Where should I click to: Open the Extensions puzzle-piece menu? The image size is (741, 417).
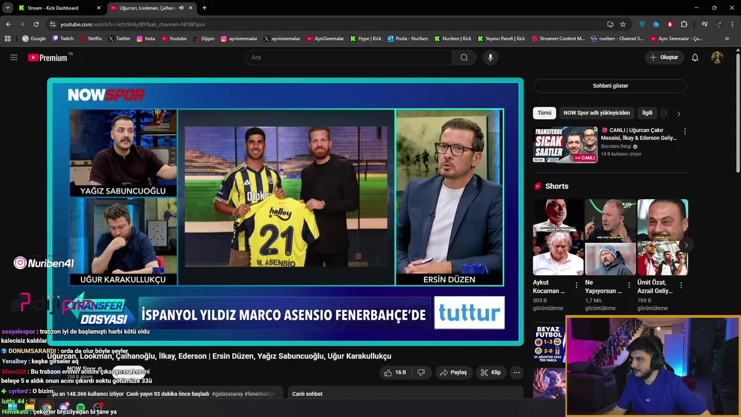(684, 24)
